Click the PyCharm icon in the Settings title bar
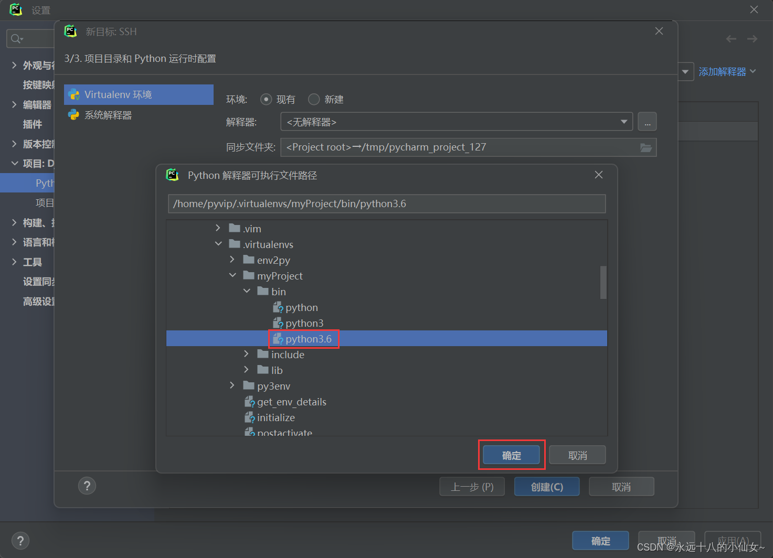 (x=16, y=9)
